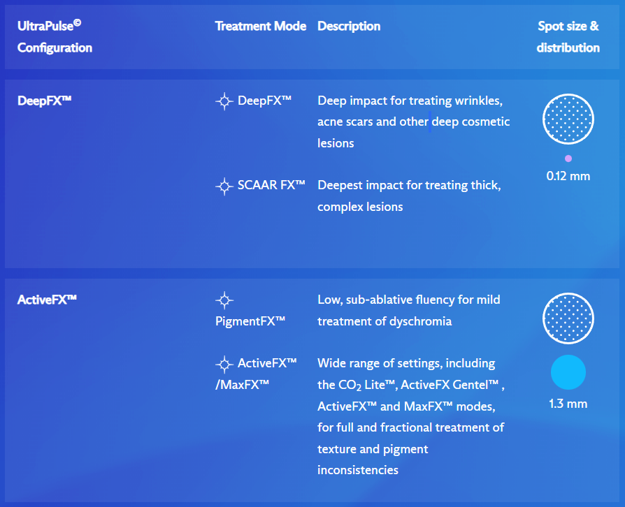Screen dimensions: 625x507
Task: Click the PigmentFX™ treatment mode text
Action: (250, 321)
